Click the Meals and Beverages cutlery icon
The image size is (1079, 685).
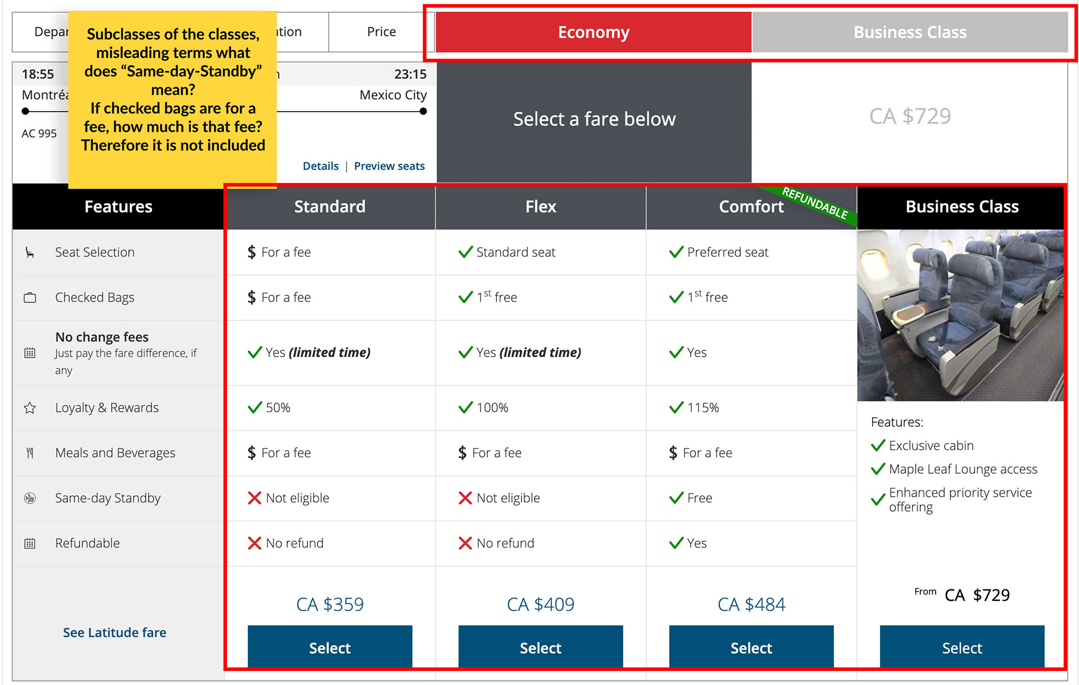coord(30,453)
